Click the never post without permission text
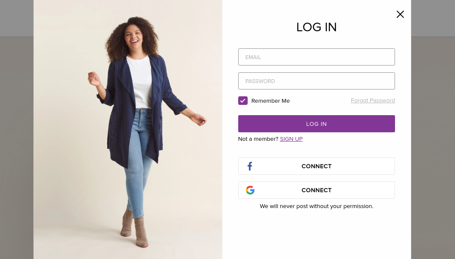 click(x=317, y=206)
